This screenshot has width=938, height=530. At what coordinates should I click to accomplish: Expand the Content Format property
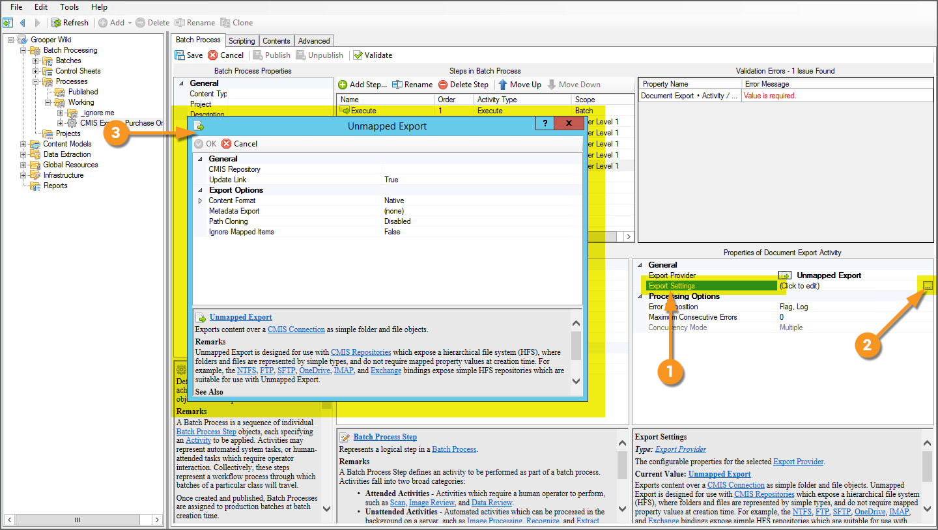click(x=200, y=201)
